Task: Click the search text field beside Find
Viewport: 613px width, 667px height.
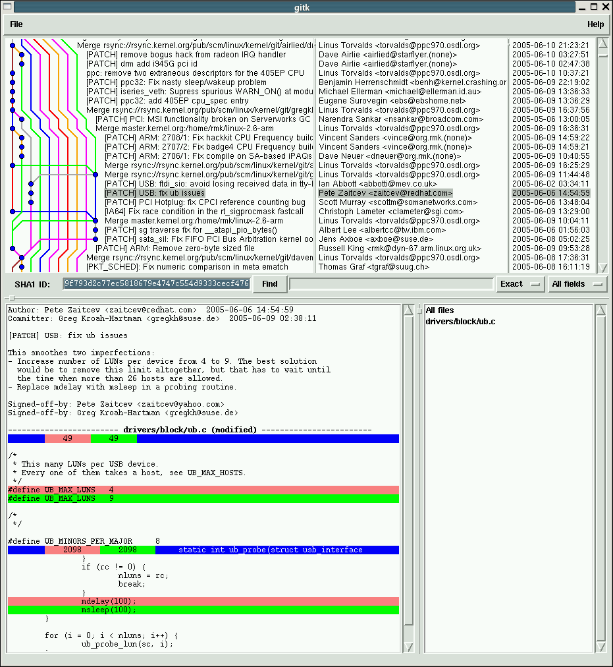Action: (392, 284)
